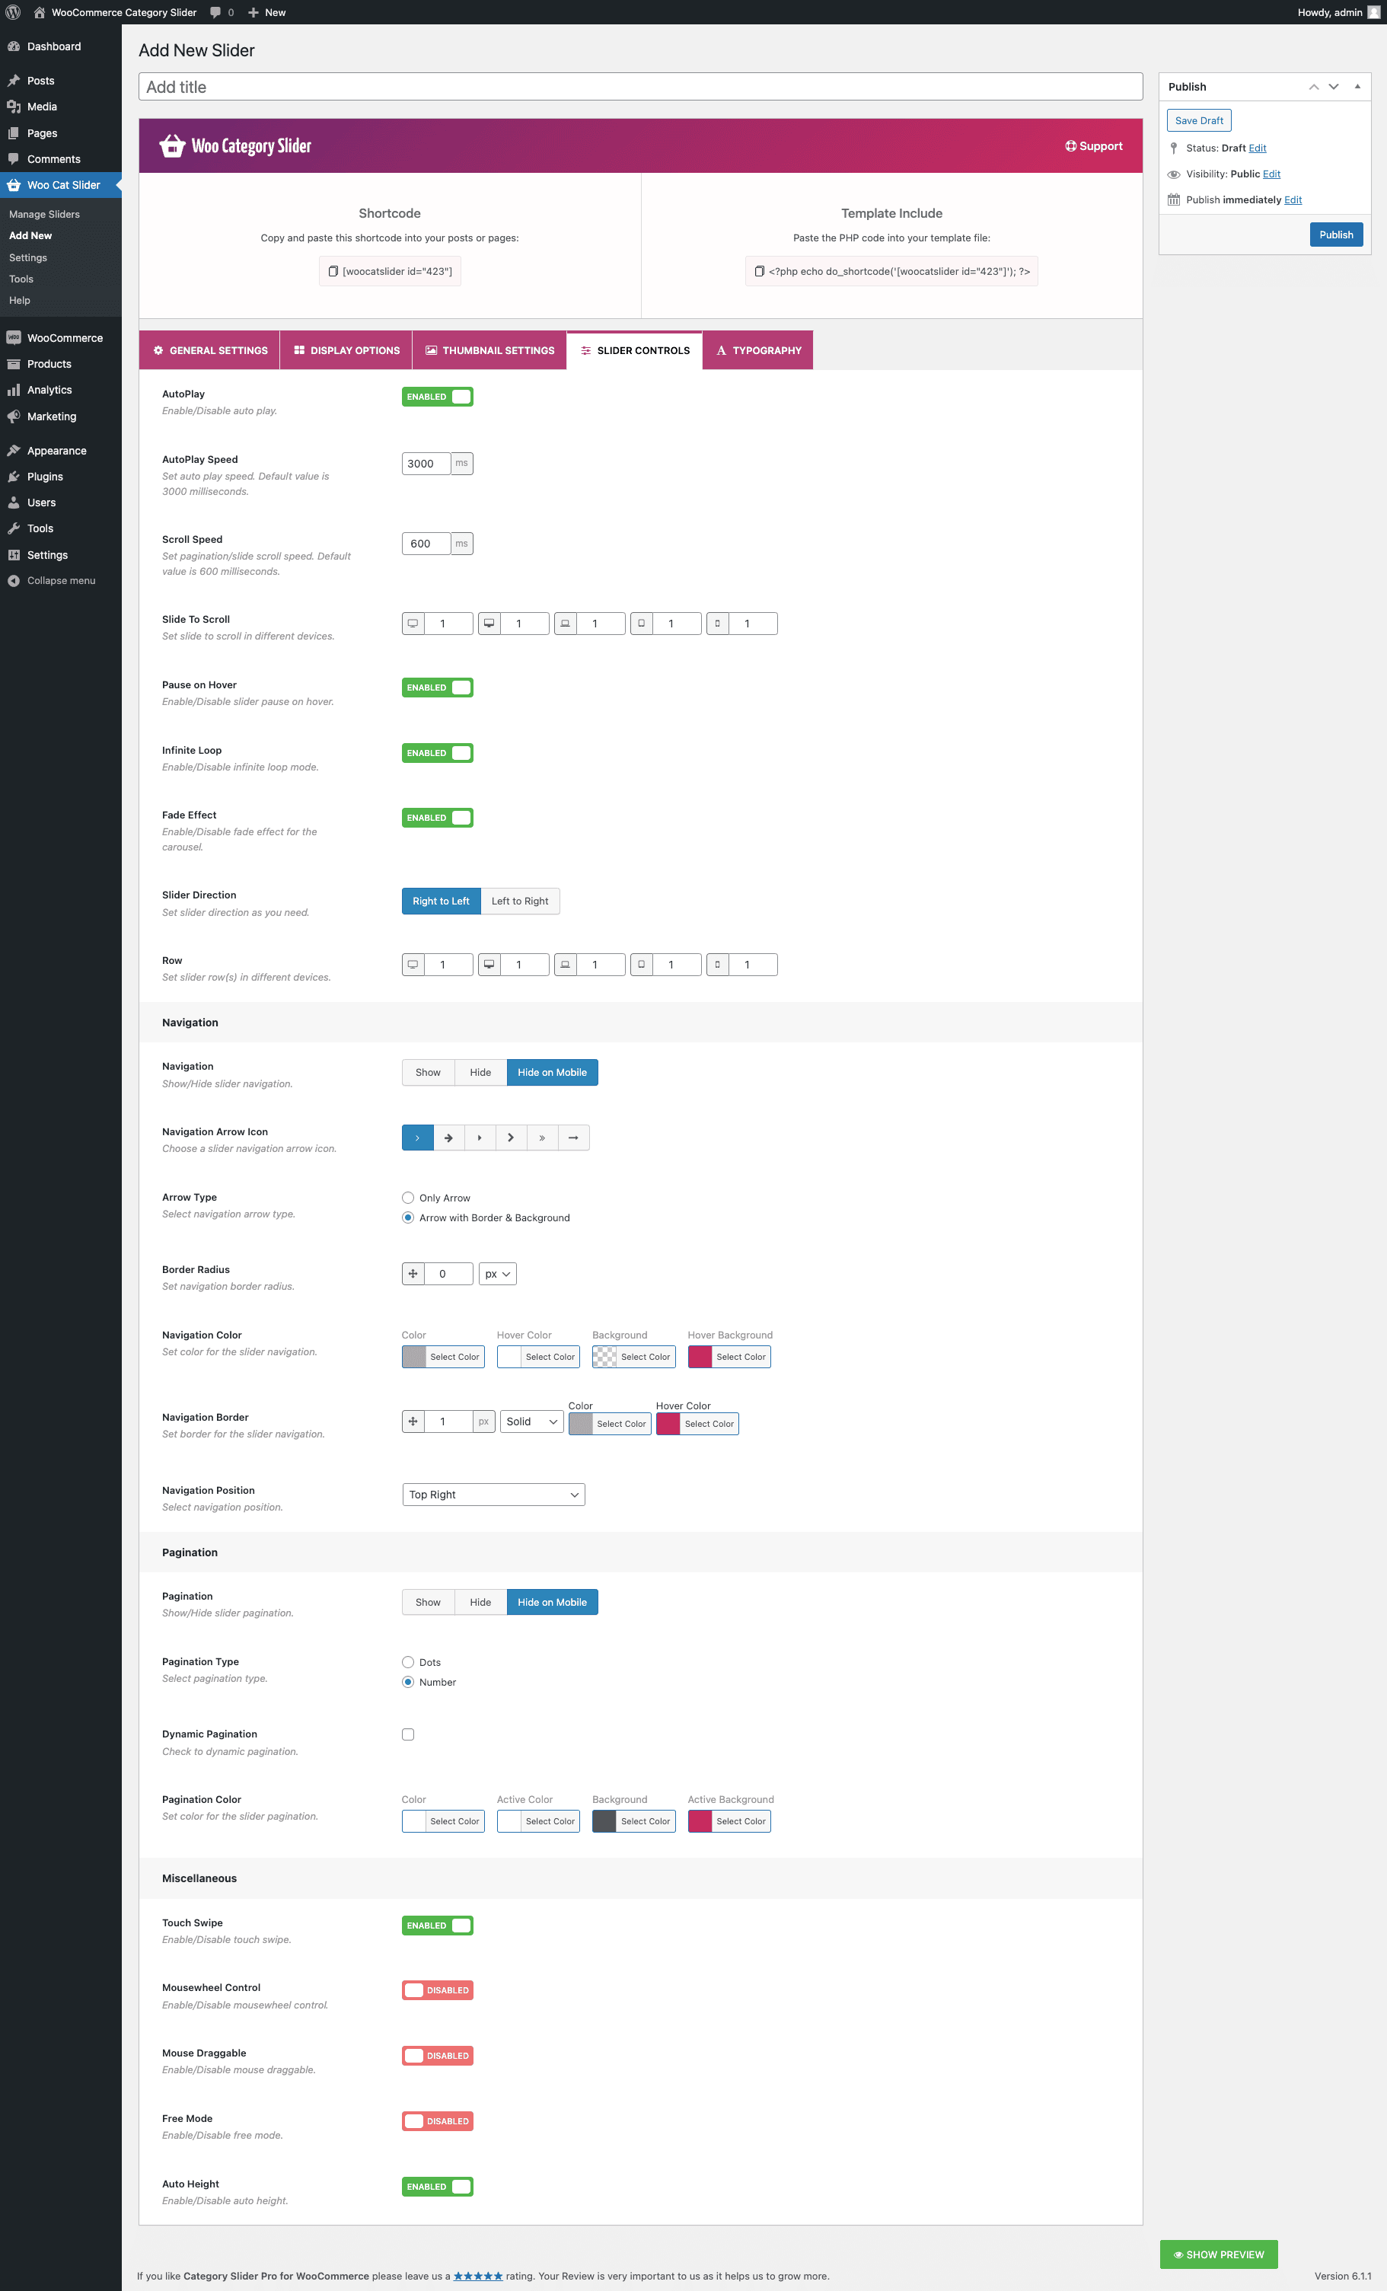Screen dimensions: 1387x2291
Task: Open the Navigation Position dropdown
Action: 493,1494
